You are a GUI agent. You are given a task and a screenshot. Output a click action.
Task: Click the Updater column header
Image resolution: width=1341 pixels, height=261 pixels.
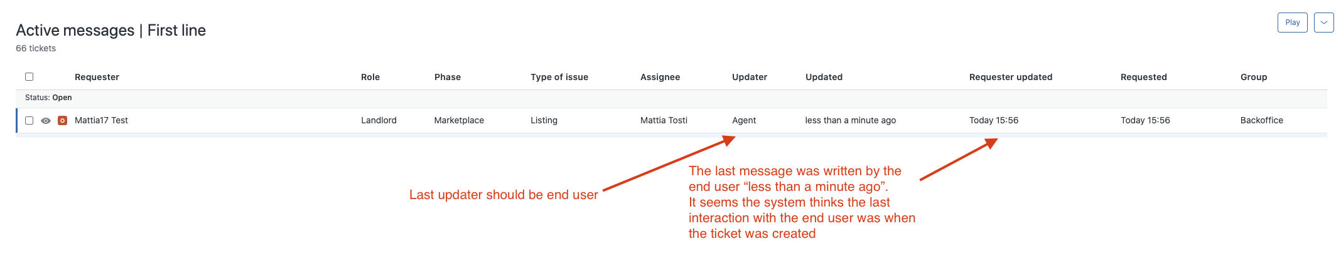point(750,77)
